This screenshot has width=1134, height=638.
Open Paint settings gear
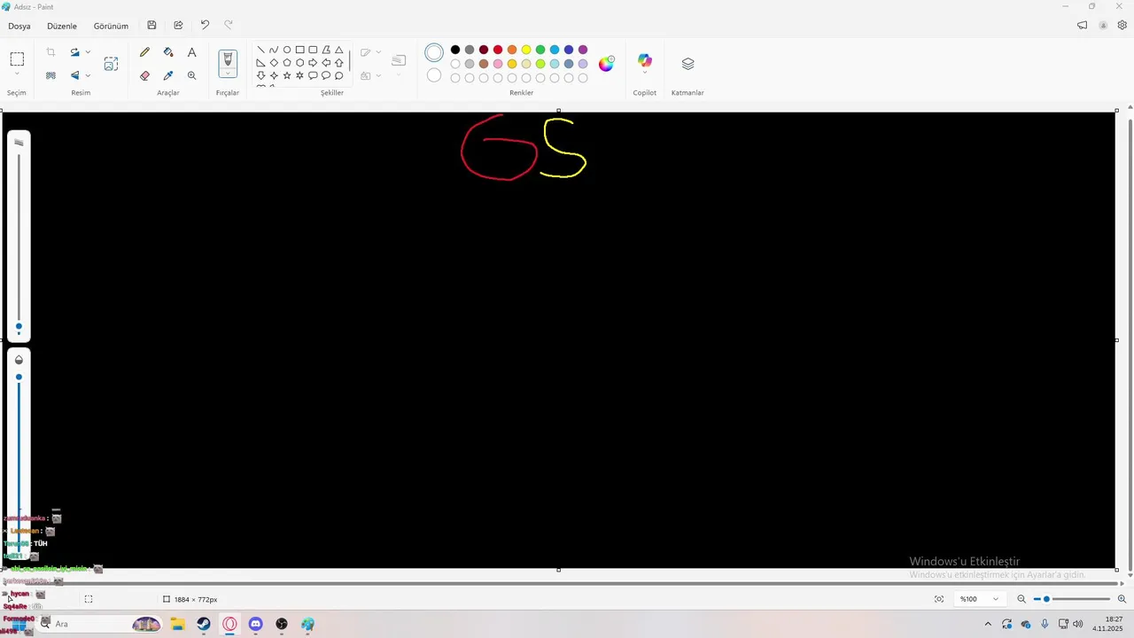(x=1122, y=26)
